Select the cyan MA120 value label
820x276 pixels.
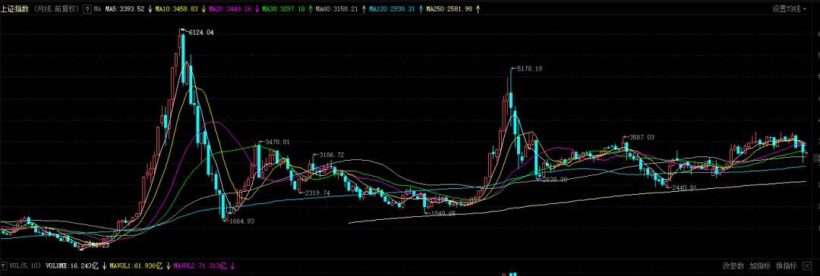[x=393, y=9]
